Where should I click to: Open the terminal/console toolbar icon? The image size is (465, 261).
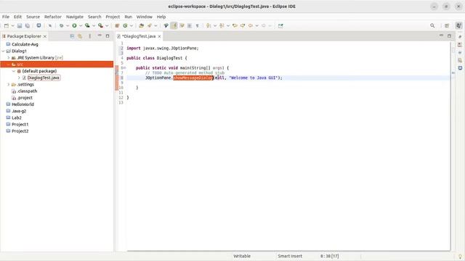click(x=39, y=26)
